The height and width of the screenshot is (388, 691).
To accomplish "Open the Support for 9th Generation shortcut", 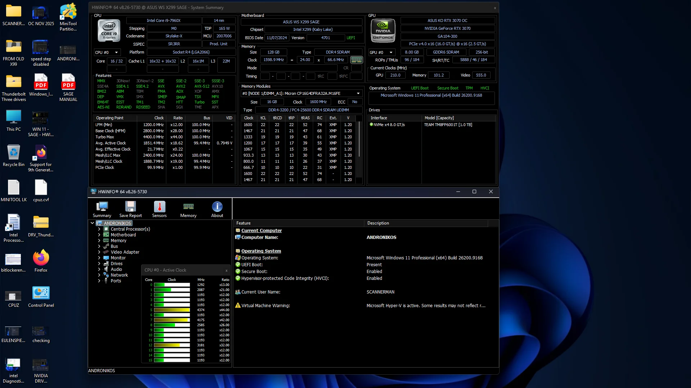I will click(x=41, y=158).
